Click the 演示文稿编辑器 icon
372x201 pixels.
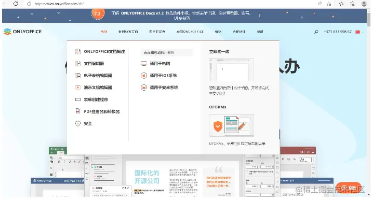(x=78, y=88)
